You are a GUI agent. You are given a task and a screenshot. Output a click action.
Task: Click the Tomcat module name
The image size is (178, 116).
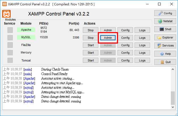tap(26, 60)
